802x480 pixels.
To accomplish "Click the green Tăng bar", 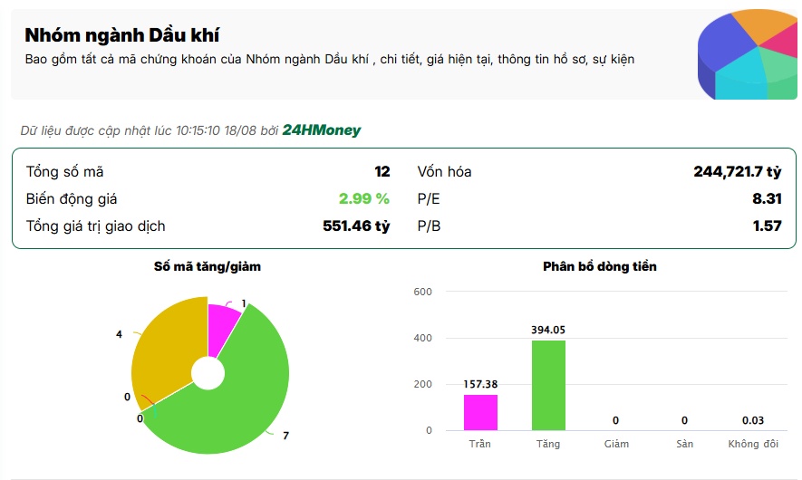I will pos(548,386).
